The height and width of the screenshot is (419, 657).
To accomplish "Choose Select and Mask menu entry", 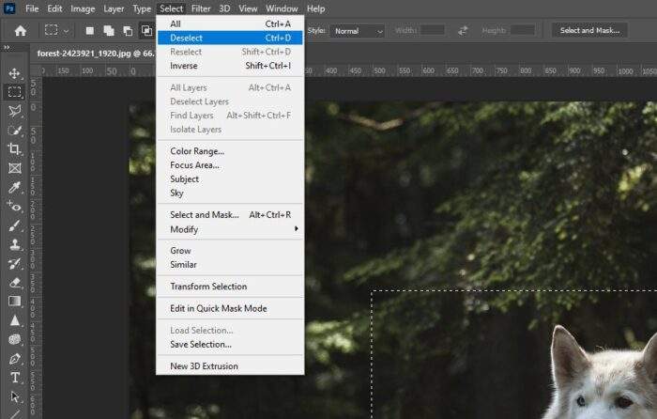I will 230,215.
